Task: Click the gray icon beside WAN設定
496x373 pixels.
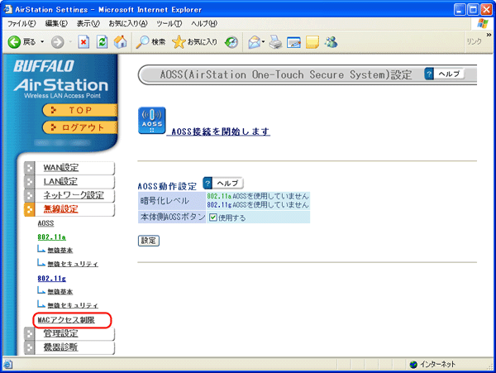Action: [x=30, y=168]
